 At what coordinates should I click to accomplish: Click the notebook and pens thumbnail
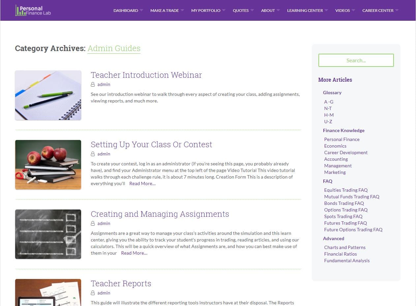[x=48, y=95]
